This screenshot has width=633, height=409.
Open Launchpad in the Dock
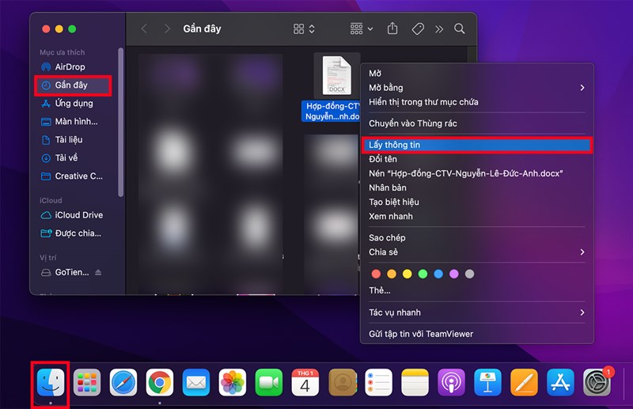(x=87, y=382)
